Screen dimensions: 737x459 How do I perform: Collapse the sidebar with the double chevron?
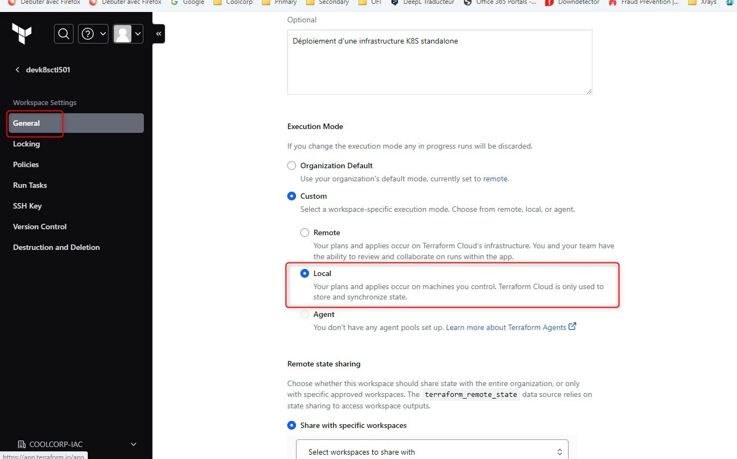(x=158, y=34)
